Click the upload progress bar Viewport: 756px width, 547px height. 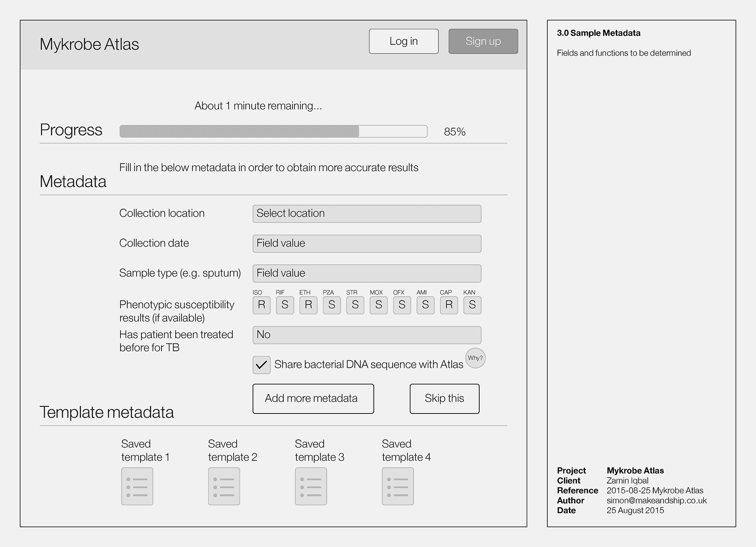tap(273, 131)
